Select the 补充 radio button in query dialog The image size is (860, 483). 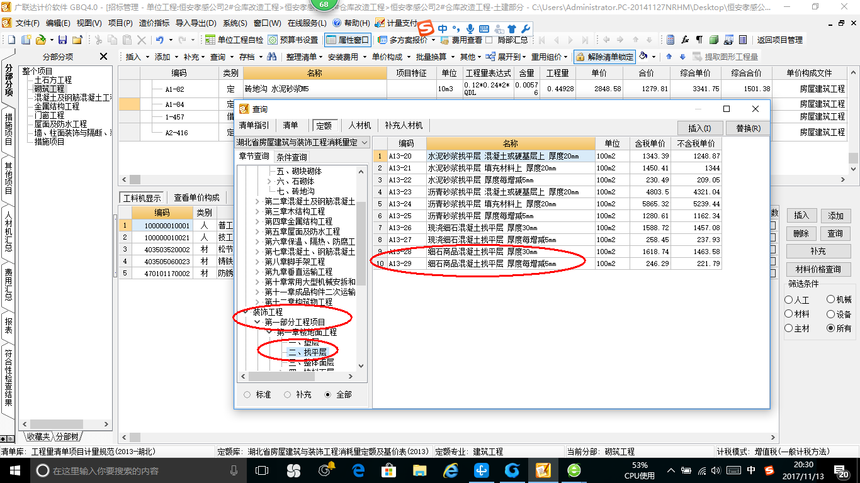click(x=288, y=395)
